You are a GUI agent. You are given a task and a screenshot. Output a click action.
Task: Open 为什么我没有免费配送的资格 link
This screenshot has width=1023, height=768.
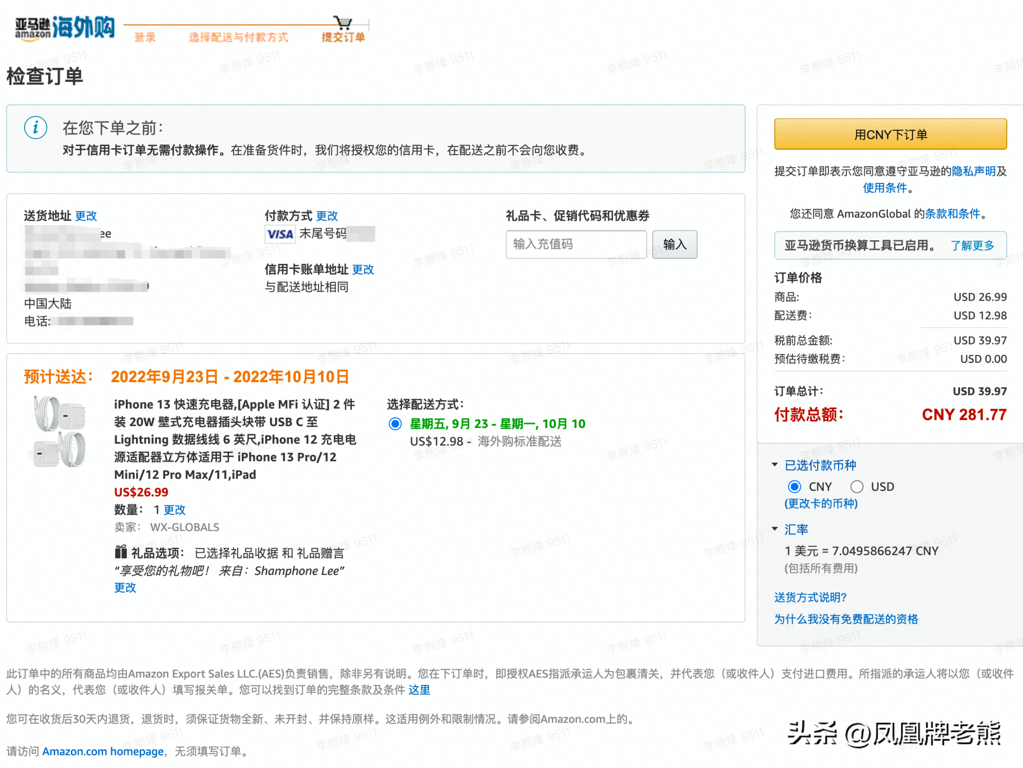(846, 619)
